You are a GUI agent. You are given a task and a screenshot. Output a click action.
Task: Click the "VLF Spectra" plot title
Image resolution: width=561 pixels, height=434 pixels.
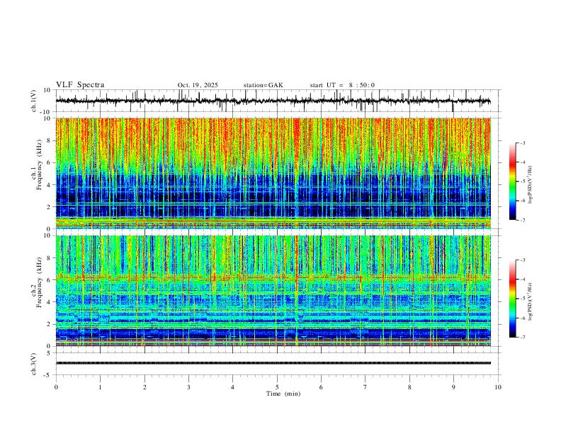(x=80, y=85)
